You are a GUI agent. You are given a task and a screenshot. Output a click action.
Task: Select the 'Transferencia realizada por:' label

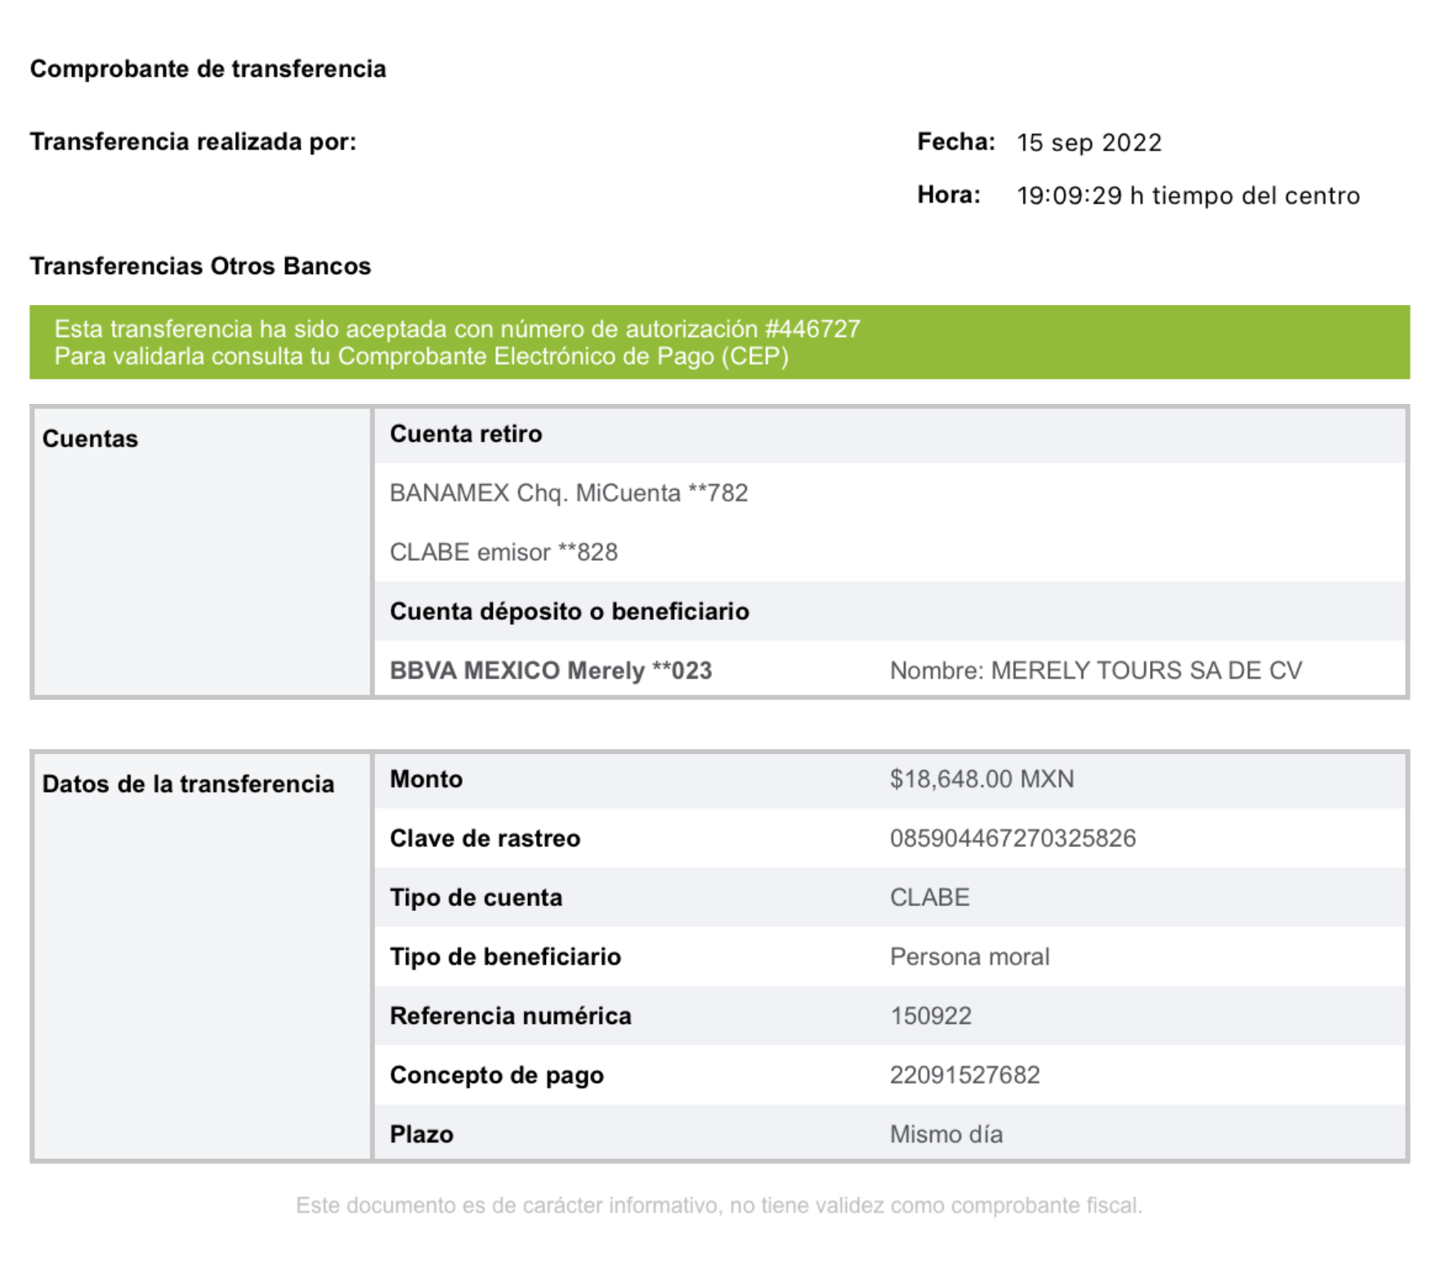[193, 141]
